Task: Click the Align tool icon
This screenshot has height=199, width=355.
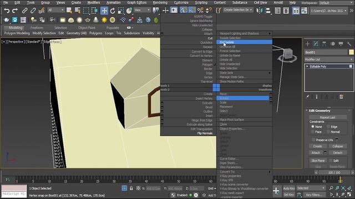Action: point(267,11)
